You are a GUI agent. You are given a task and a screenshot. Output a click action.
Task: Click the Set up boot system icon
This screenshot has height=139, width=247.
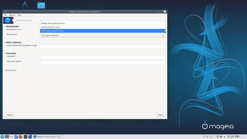[x=8, y=20]
